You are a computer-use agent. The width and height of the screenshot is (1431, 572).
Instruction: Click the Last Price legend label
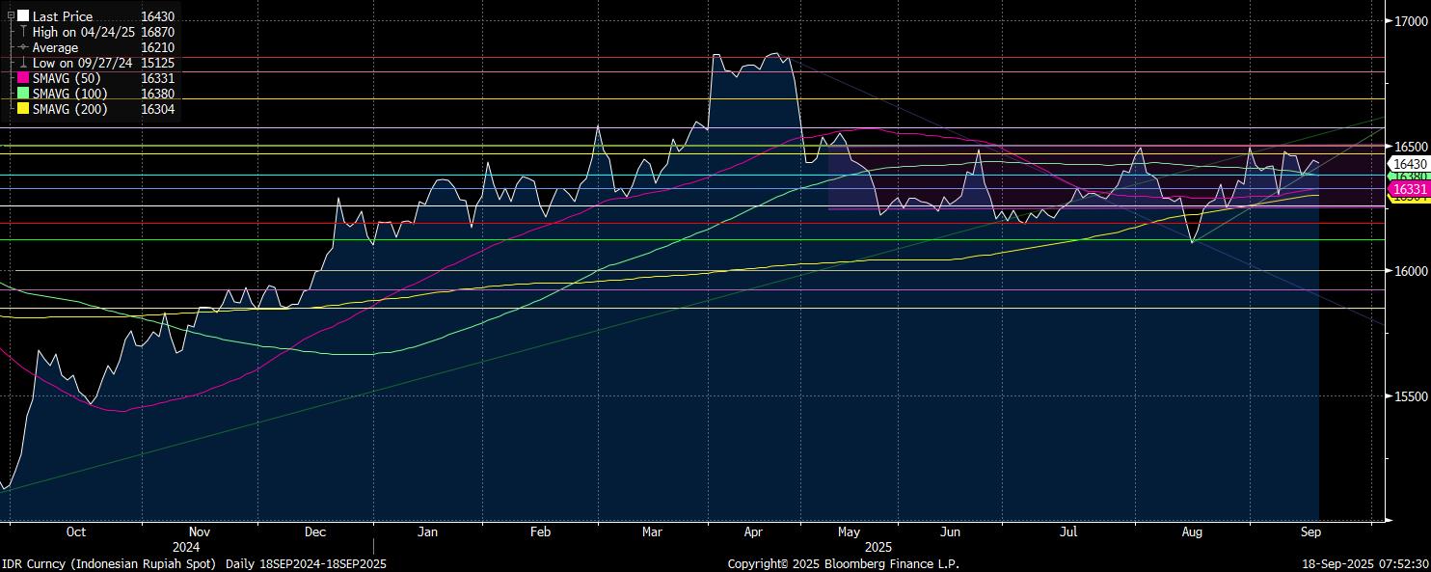click(63, 16)
